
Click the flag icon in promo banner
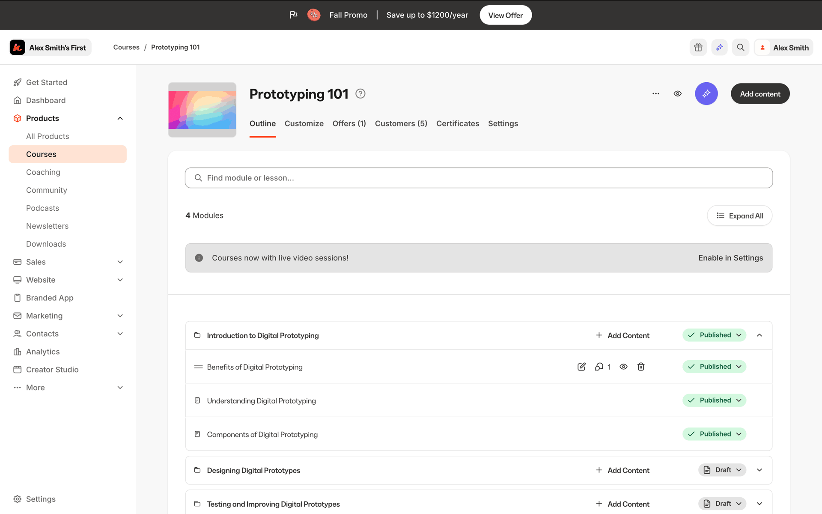(294, 15)
